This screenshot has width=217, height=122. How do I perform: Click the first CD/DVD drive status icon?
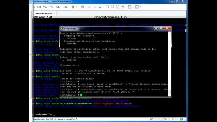coord(155,119)
